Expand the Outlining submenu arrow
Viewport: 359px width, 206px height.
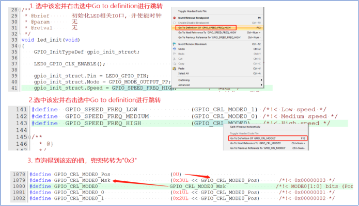tap(261, 80)
